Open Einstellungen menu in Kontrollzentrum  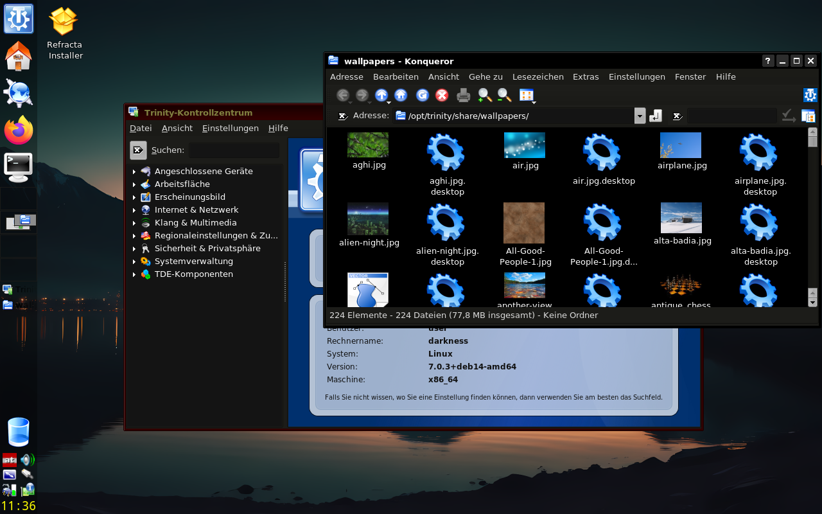point(231,128)
